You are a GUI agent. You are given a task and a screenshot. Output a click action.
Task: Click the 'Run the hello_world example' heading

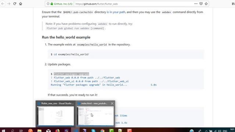click(x=66, y=37)
